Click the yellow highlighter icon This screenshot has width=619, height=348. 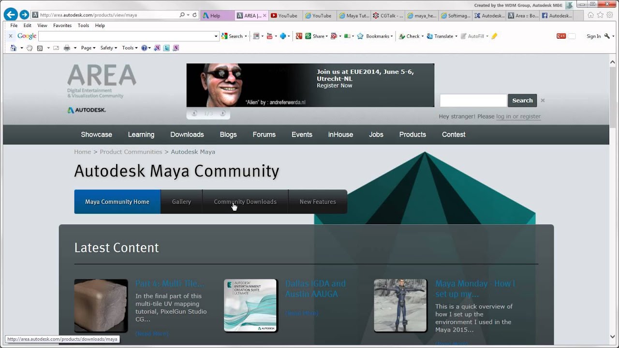click(494, 36)
